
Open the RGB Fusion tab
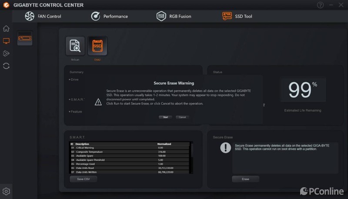[174, 16]
